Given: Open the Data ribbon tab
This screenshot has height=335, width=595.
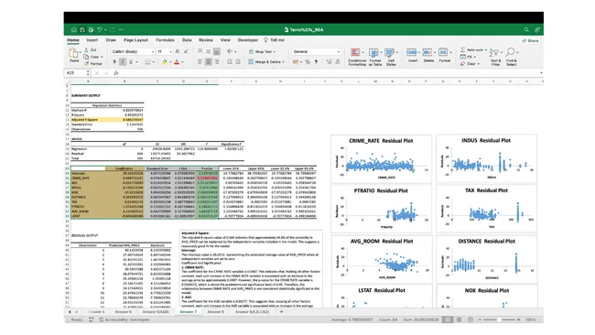Looking at the screenshot, I should click(x=187, y=40).
